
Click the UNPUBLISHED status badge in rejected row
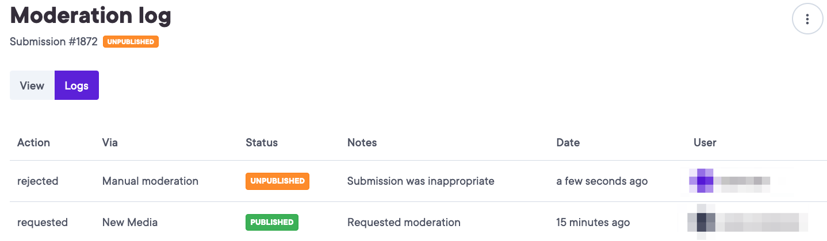277,181
